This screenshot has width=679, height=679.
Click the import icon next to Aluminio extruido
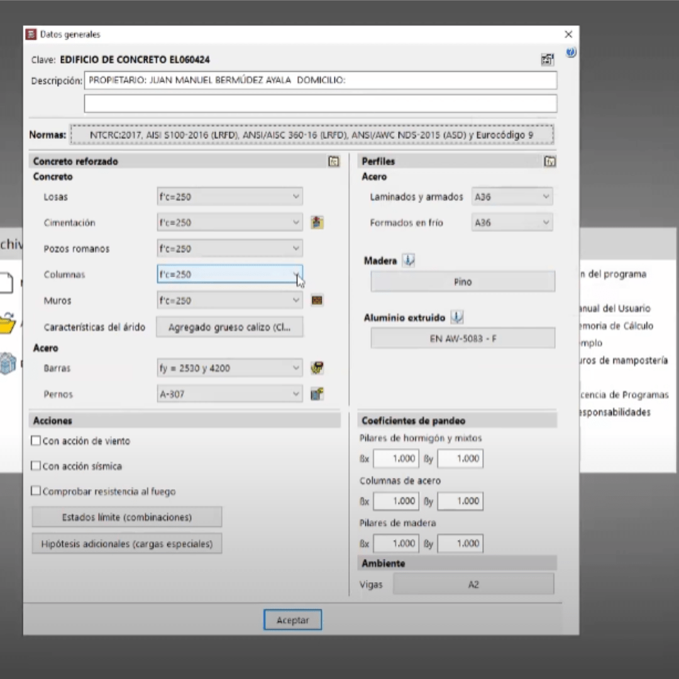click(x=456, y=317)
